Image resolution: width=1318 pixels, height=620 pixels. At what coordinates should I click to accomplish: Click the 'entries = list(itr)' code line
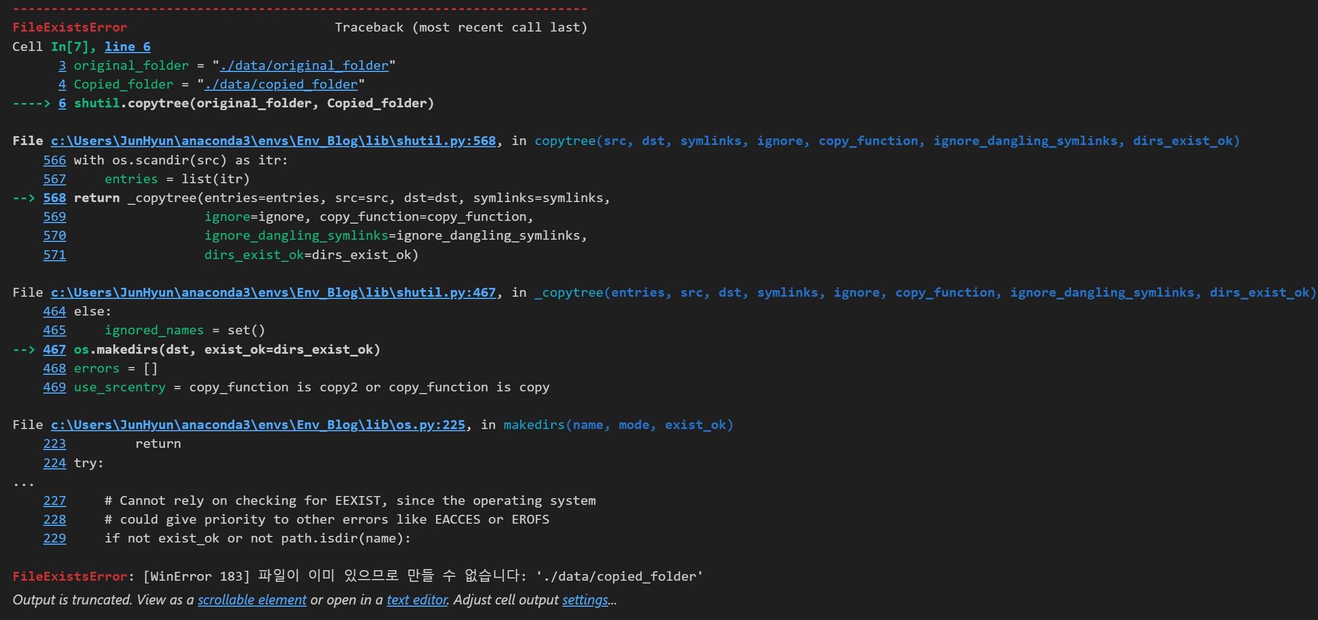(177, 179)
